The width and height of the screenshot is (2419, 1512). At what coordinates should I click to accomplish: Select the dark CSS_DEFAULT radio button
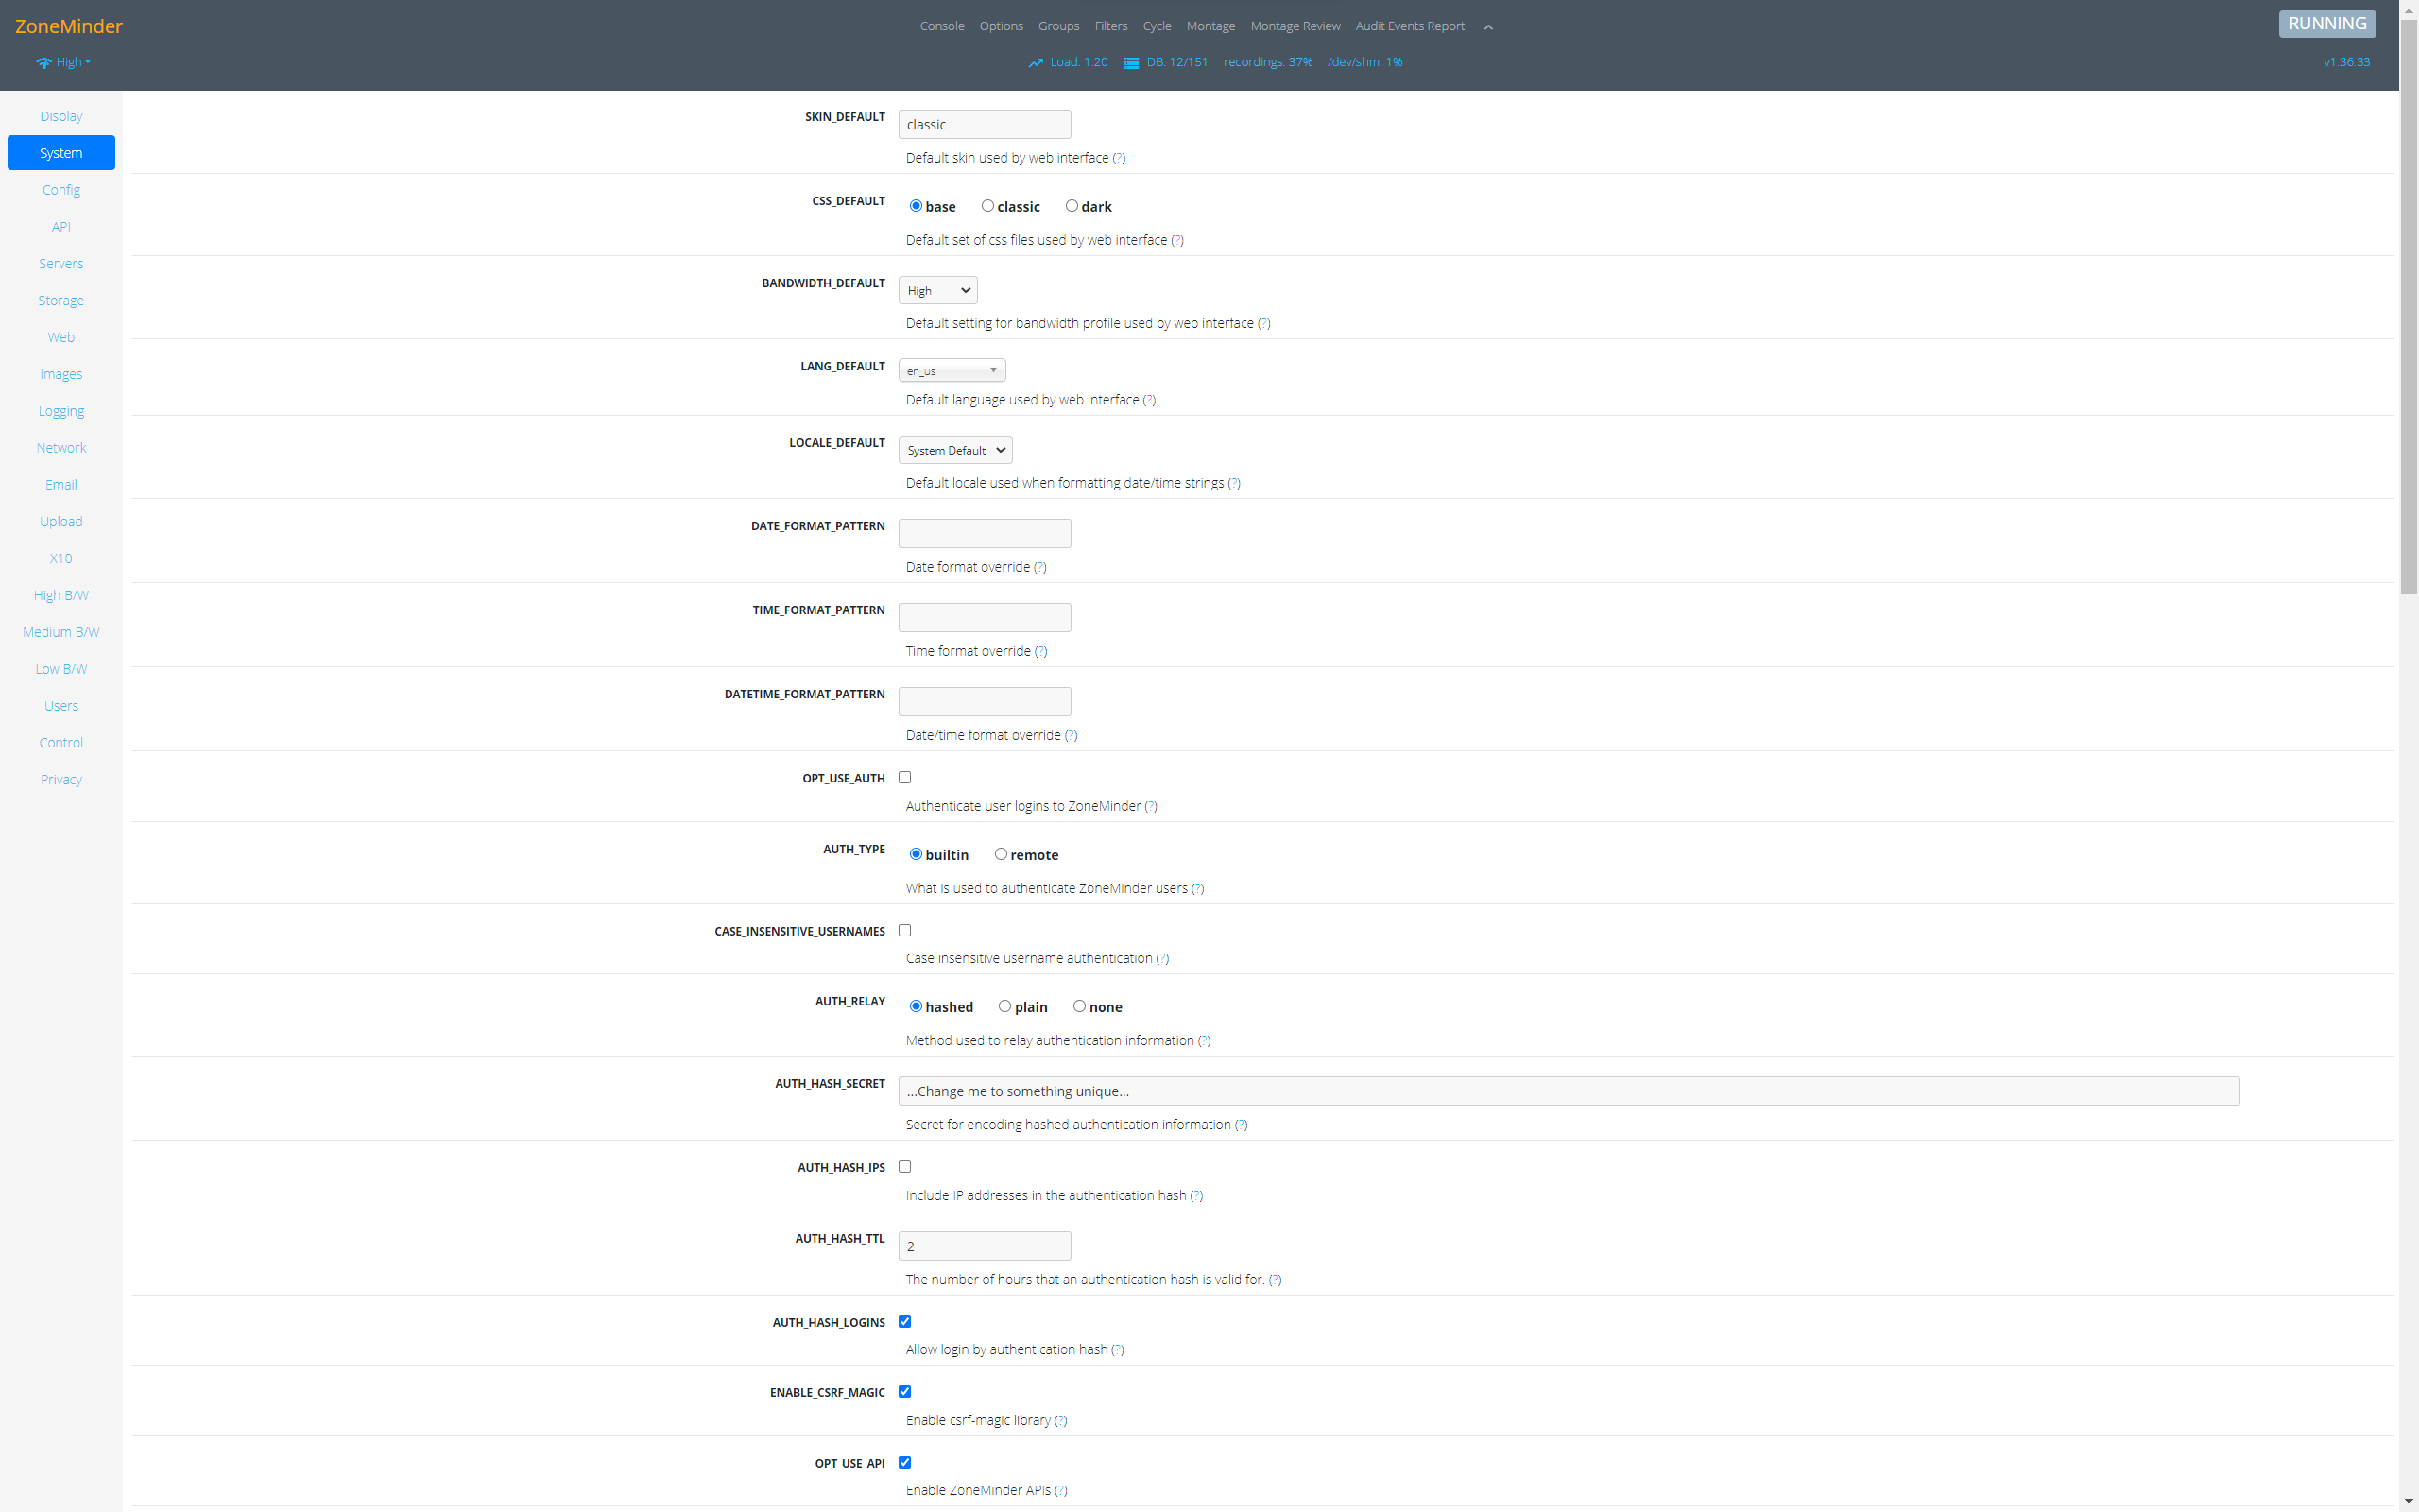(x=1072, y=206)
